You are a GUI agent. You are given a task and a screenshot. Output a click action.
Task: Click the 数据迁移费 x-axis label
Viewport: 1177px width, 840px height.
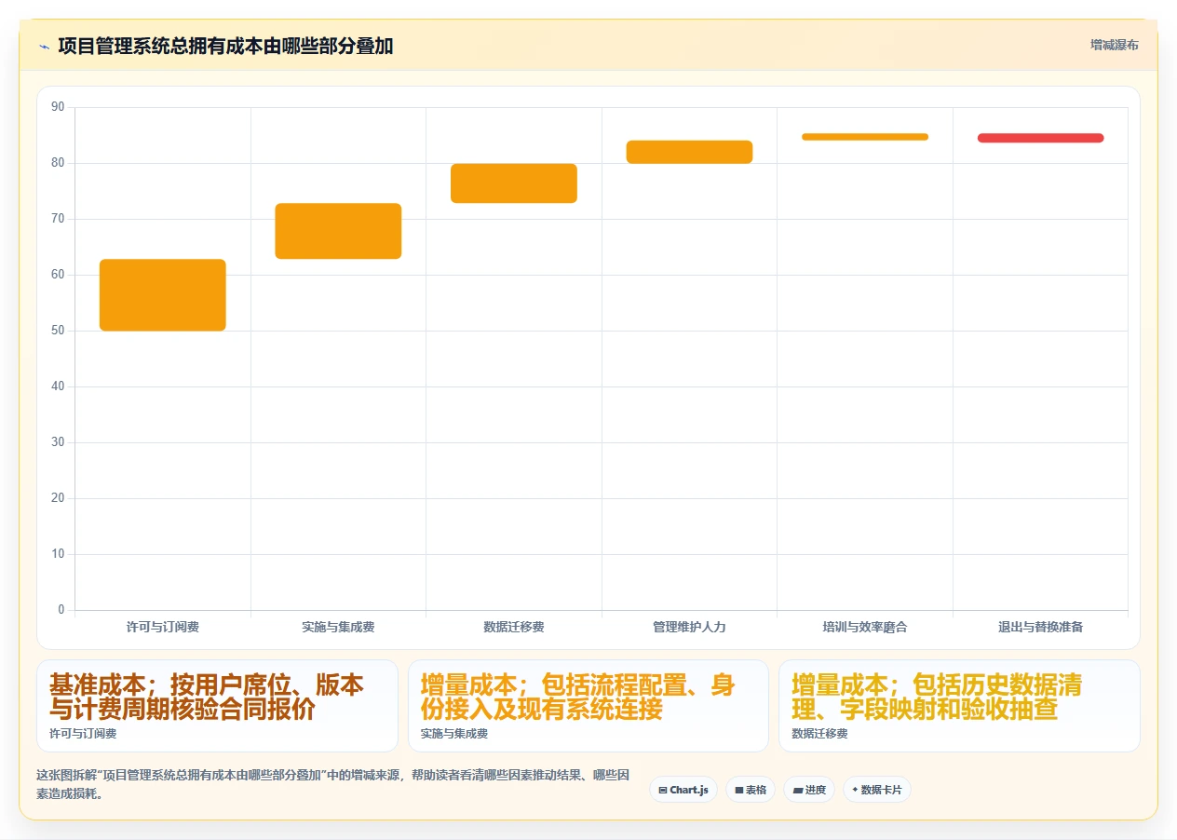(x=514, y=628)
